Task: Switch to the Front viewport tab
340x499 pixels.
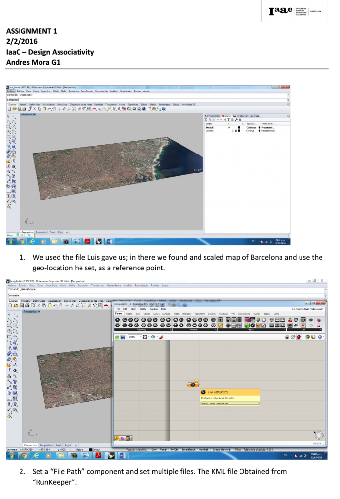Action: click(59, 445)
